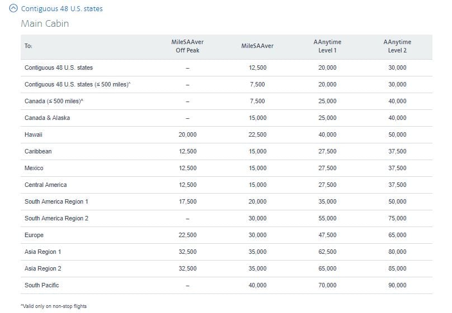452x313 pixels.
Task: Select Hawaii's 40,000 AAnytime Level 1 value
Action: (x=327, y=134)
